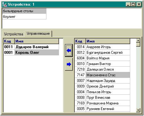The width and height of the screenshot is (144, 116).
Task: Select Бурганутдинов Сергей in right table
Action: tap(108, 53)
